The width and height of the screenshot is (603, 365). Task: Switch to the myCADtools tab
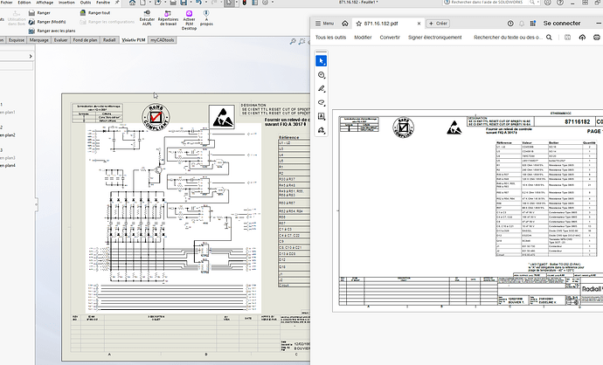162,40
